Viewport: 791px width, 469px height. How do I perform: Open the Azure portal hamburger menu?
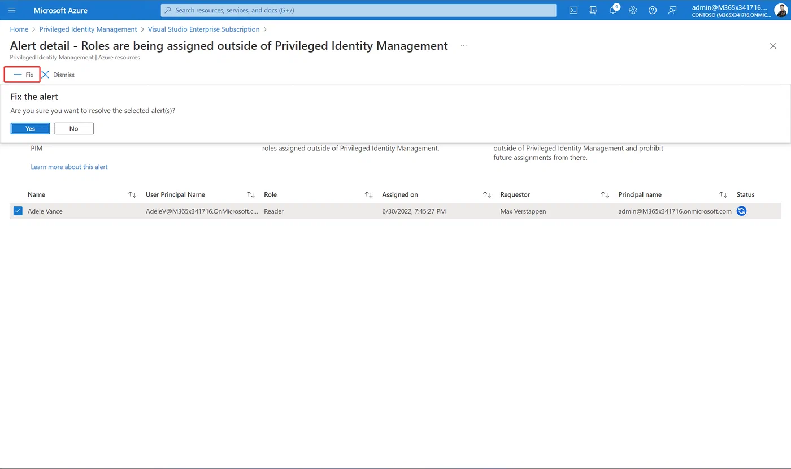pos(12,10)
